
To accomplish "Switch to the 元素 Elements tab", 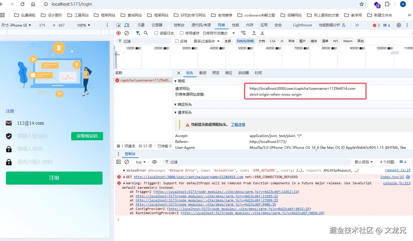I will click(x=141, y=25).
